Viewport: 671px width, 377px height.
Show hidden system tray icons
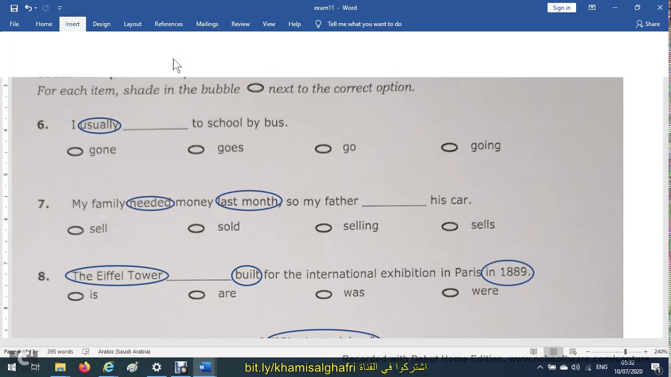(x=540, y=367)
